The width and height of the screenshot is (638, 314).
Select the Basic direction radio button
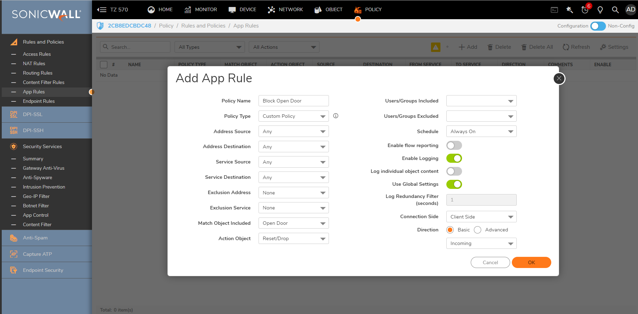pos(450,230)
